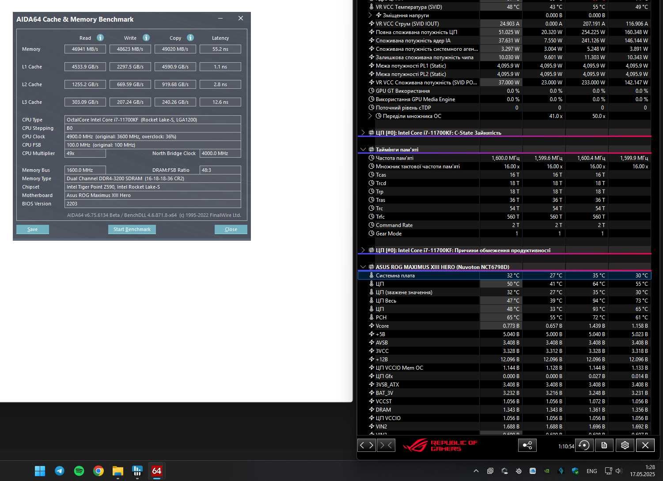Click the info icon next to Copy
663x481 pixels.
point(190,38)
